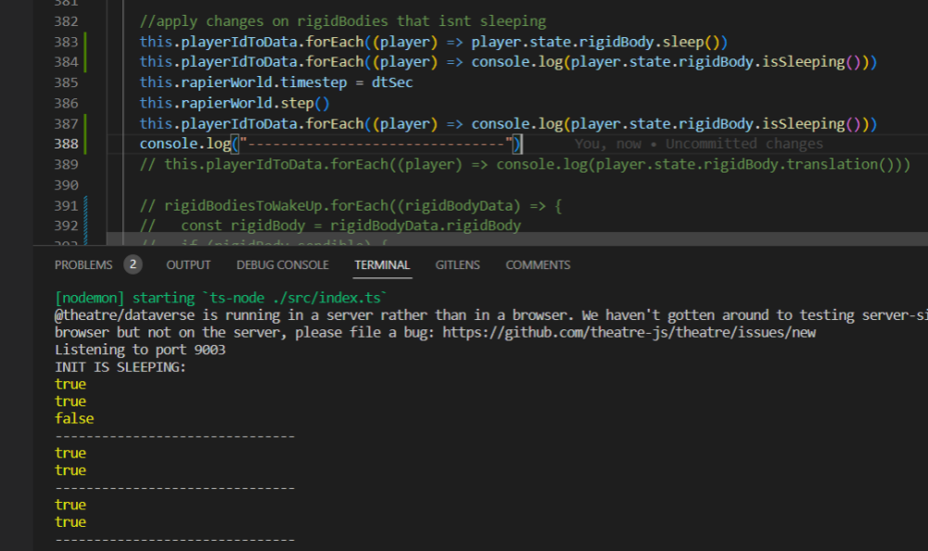Image resolution: width=928 pixels, height=551 pixels.
Task: View the PROBLEMS tab
Action: 83,264
